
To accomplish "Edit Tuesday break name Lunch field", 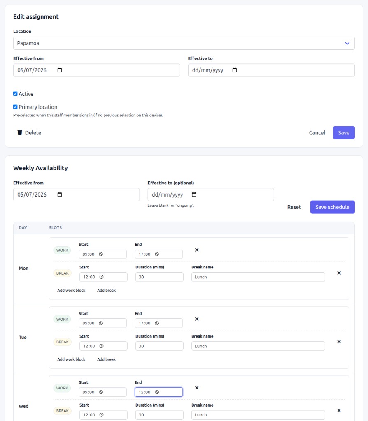I will click(x=258, y=346).
